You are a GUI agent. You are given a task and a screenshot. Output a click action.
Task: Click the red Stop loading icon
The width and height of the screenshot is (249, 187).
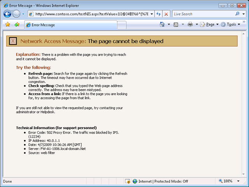coord(166,14)
